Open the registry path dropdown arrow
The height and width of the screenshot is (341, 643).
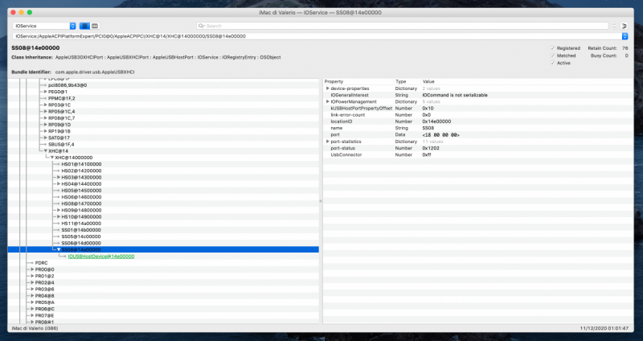625,36
